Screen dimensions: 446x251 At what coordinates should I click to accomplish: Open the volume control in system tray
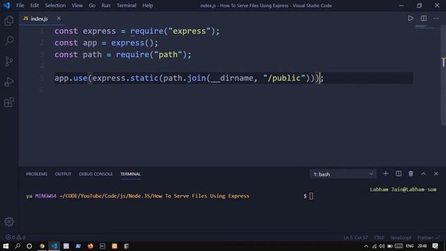(x=382, y=246)
